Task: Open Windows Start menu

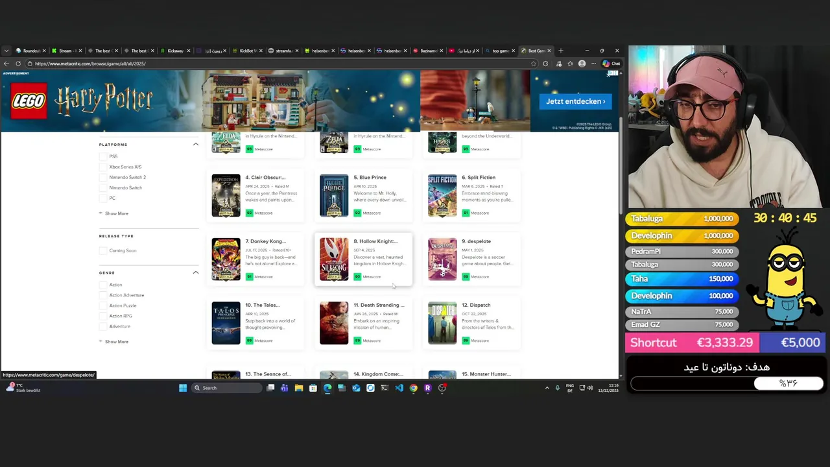Action: (x=183, y=388)
